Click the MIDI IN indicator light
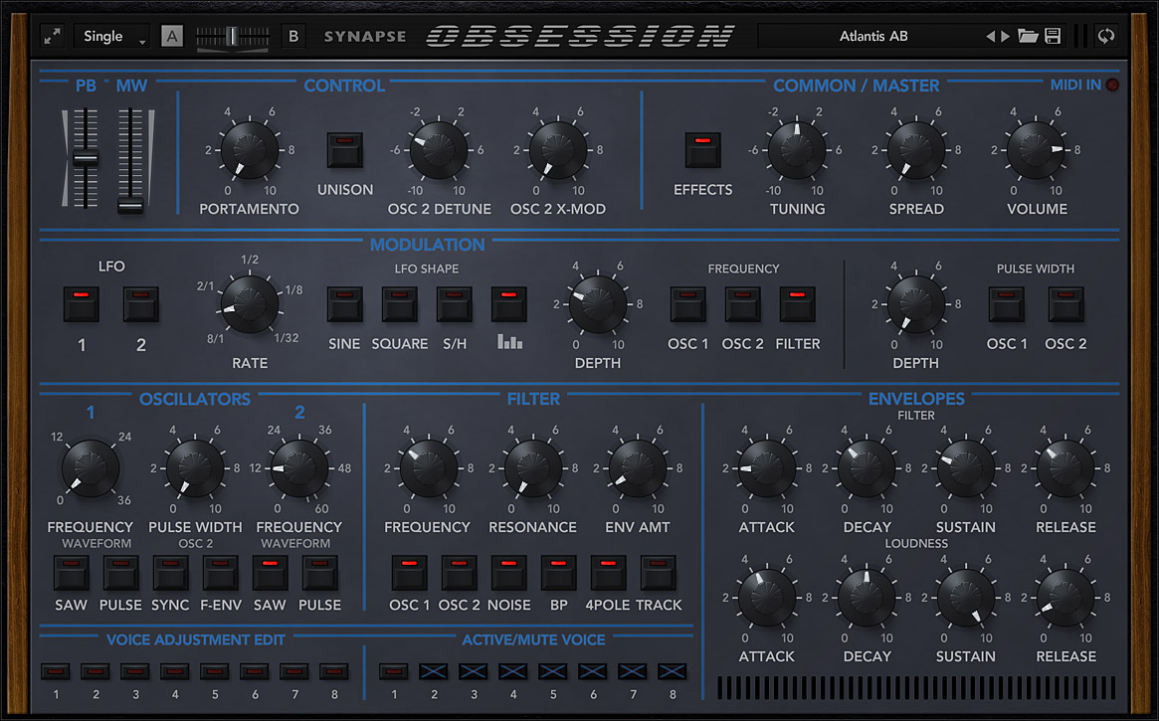 click(1112, 85)
